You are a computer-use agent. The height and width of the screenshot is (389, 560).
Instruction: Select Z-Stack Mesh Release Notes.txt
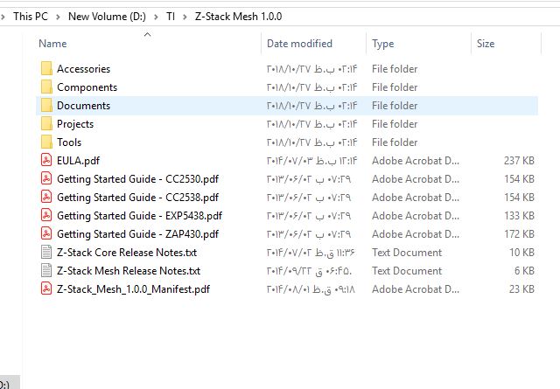pos(129,271)
